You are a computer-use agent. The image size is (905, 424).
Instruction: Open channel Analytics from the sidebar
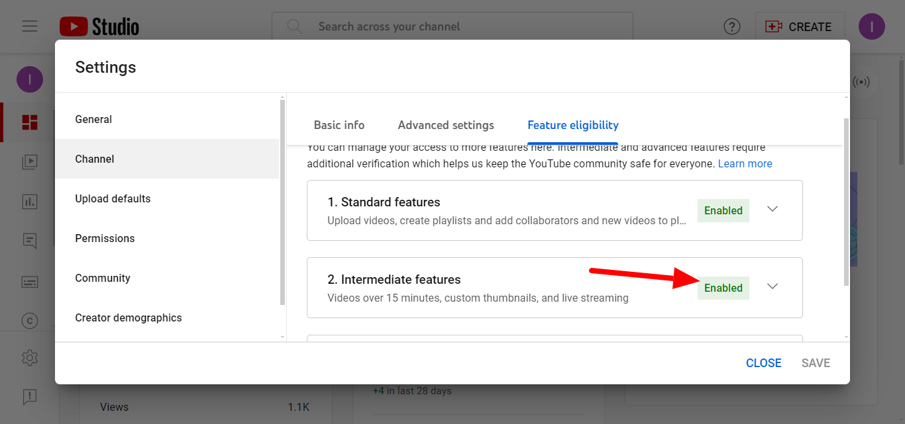click(29, 201)
